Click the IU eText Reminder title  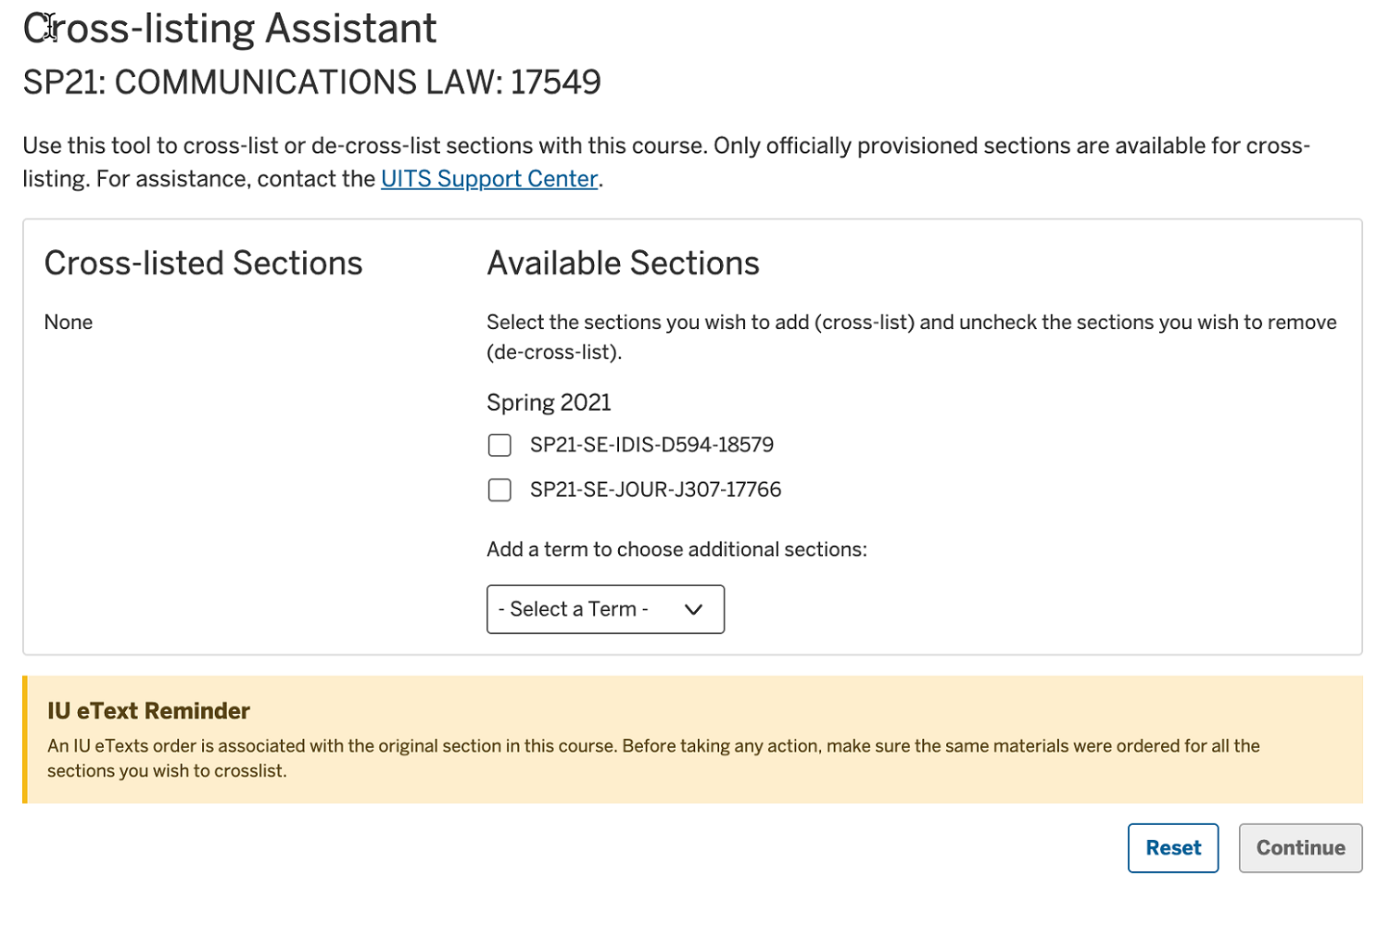[x=148, y=711]
